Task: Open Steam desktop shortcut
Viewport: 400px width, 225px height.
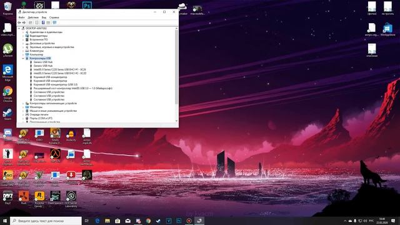Action: (x=8, y=114)
